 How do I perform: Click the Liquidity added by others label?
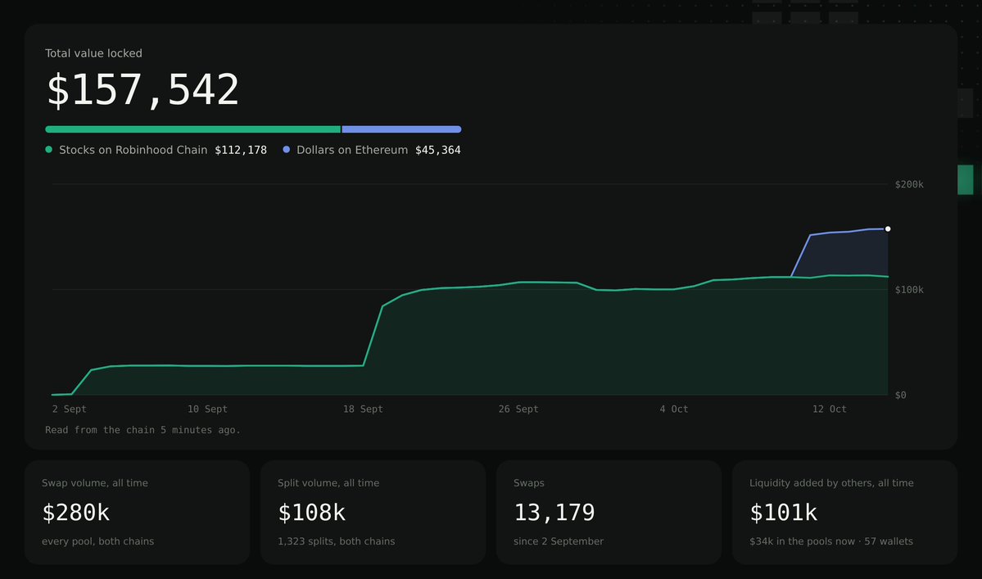click(x=831, y=483)
